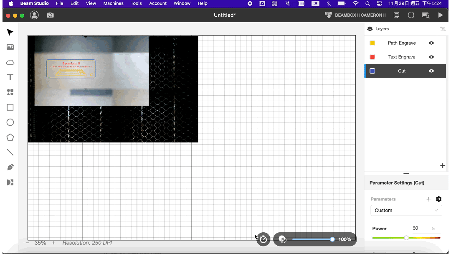
Task: Select the Cut layer row
Action: click(x=405, y=71)
